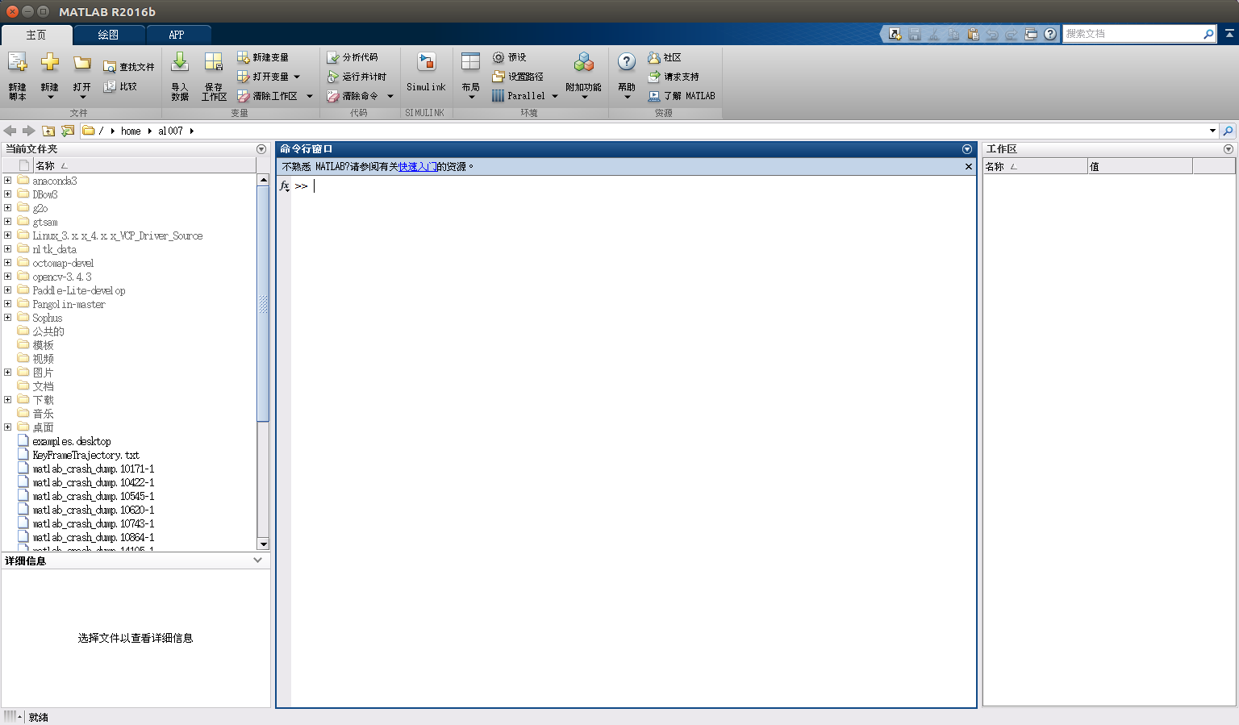This screenshot has height=725, width=1239.
Task: Expand the Pangolin-master folder node
Action: pos(8,304)
